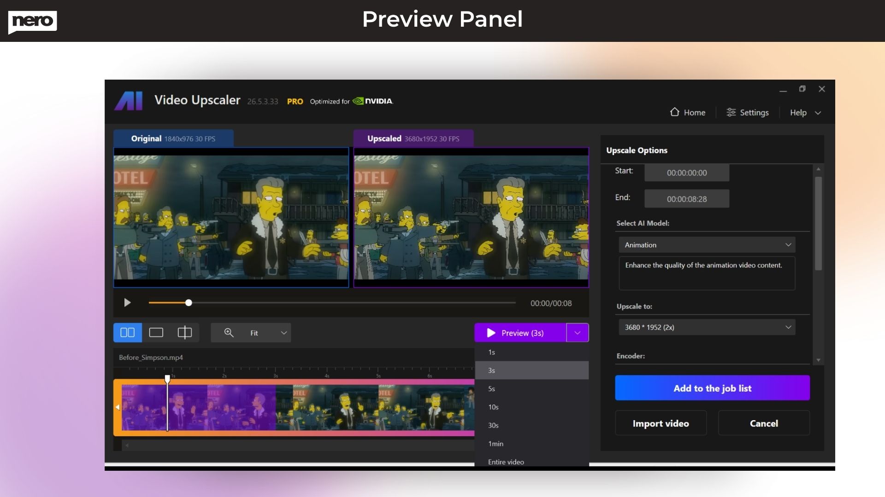
Task: Open the Upscale to resolution dropdown
Action: (x=707, y=327)
